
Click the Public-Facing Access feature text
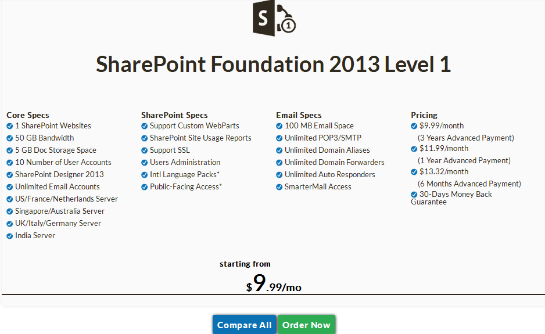pos(185,187)
